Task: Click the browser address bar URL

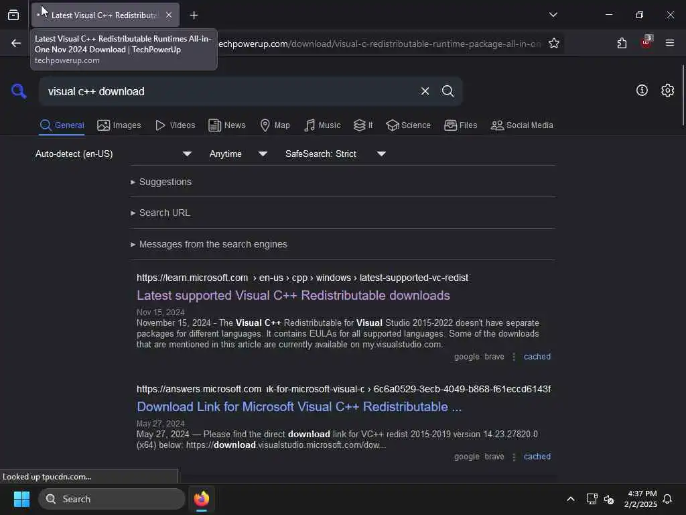Action: (x=379, y=44)
